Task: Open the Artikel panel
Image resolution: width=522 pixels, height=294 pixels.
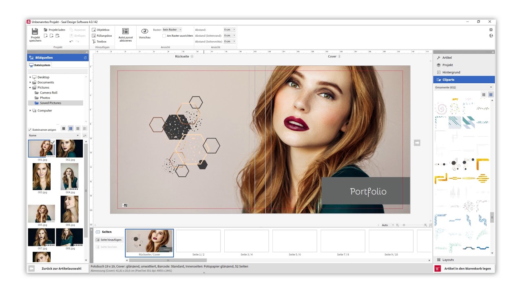Action: click(464, 58)
